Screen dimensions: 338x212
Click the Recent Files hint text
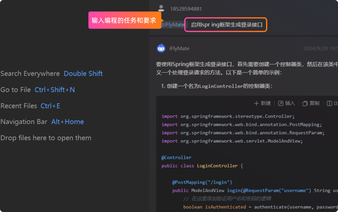click(19, 106)
